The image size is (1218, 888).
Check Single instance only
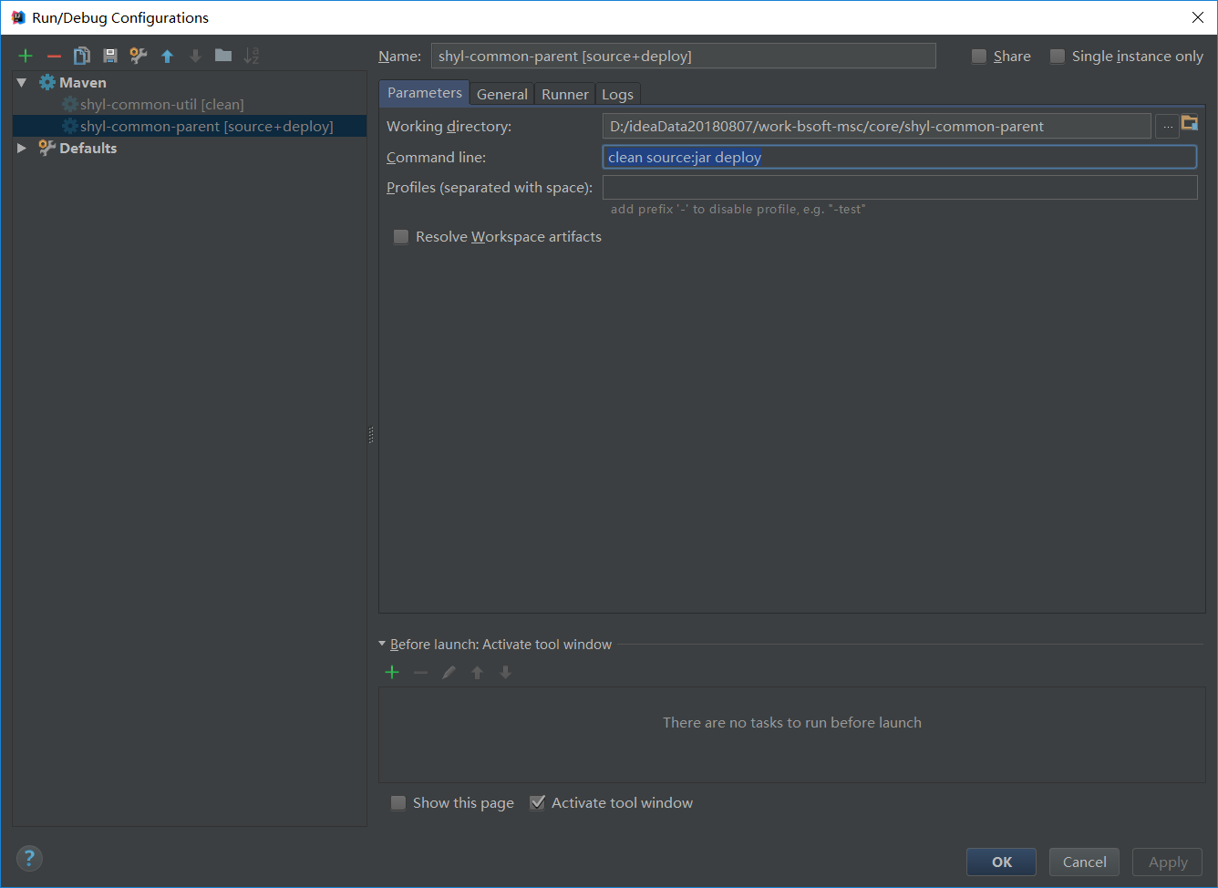point(1058,56)
